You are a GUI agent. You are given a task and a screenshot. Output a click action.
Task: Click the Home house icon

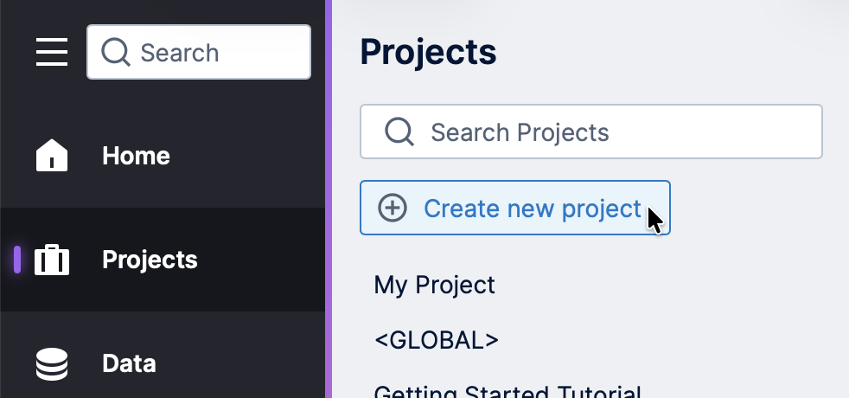coord(52,156)
